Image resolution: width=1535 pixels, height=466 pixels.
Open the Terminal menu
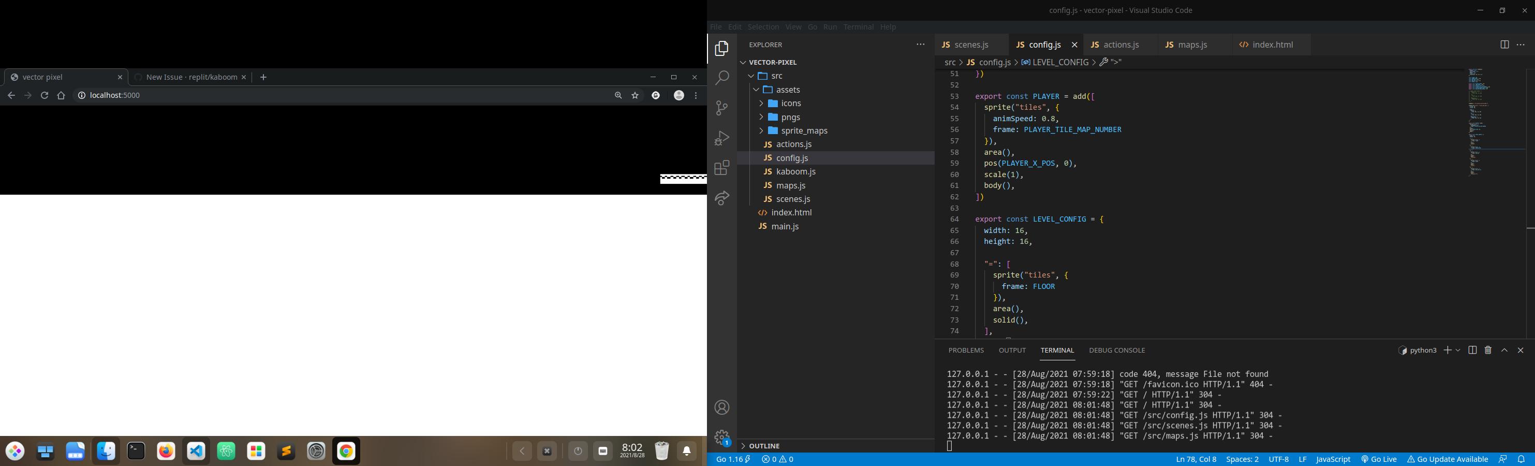pos(858,26)
